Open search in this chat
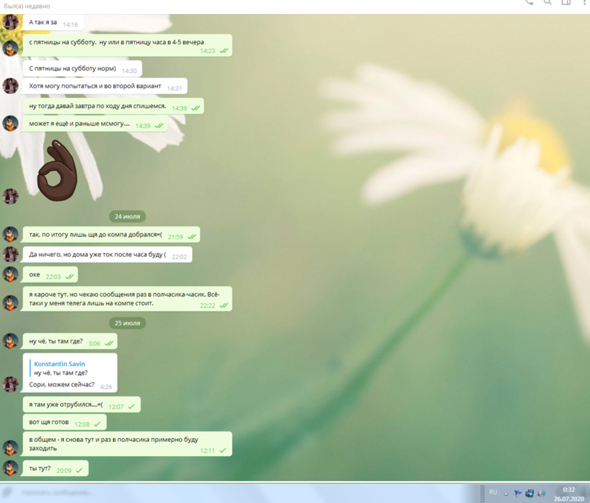This screenshot has width=590, height=503. click(548, 3)
